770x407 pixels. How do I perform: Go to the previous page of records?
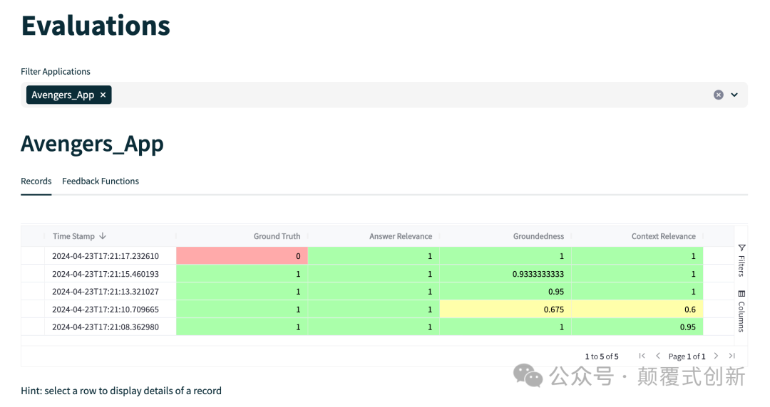pos(658,356)
